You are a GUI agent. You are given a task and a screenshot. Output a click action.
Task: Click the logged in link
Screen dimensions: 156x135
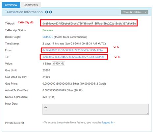coord(108,122)
